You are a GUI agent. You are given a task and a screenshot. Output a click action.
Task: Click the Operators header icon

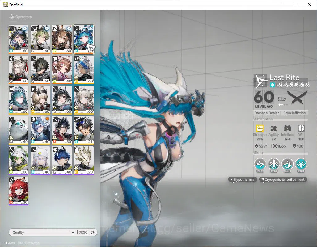12,16
